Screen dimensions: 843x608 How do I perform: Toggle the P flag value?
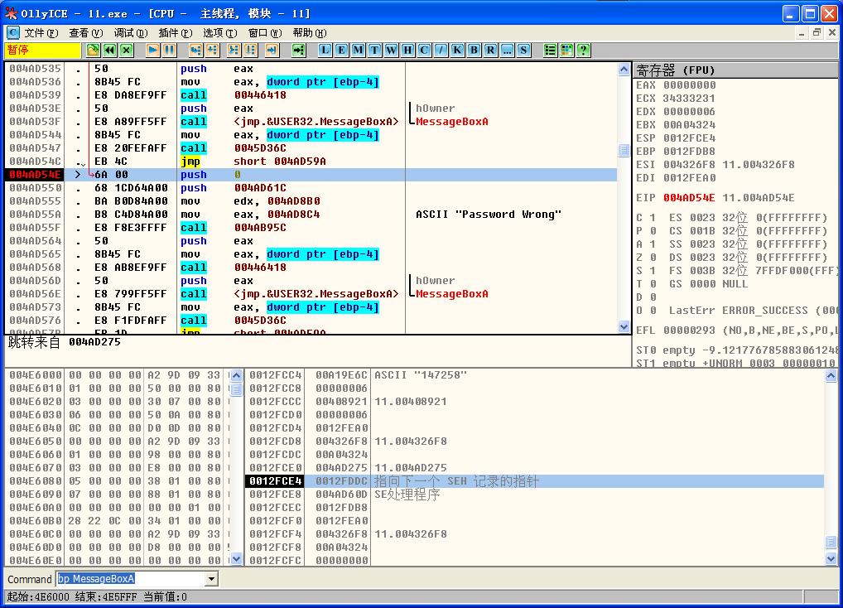coord(653,230)
